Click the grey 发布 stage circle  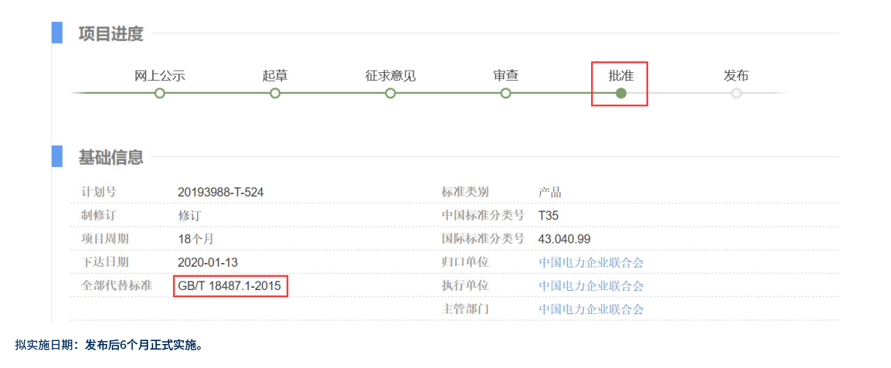[x=736, y=93]
